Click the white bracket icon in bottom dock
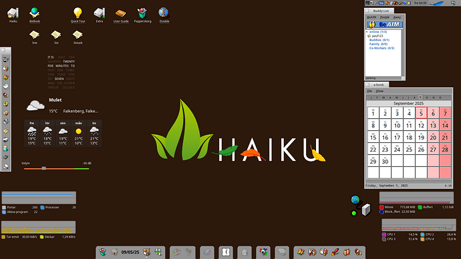 pyautogui.click(x=226, y=252)
